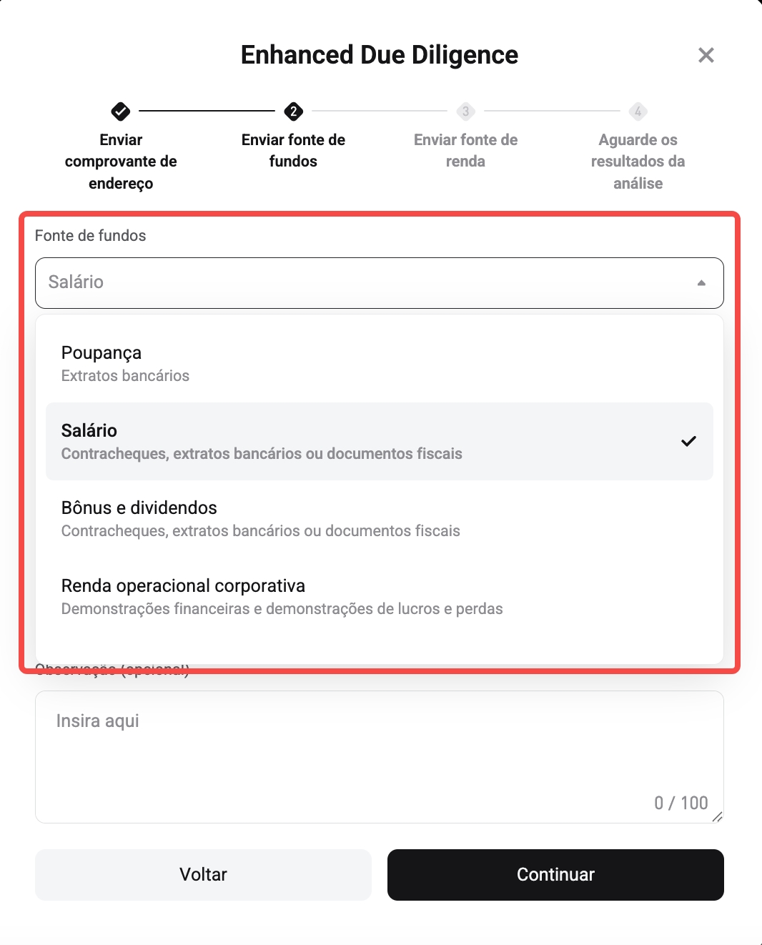Click the resize handle on the note field

pyautogui.click(x=718, y=816)
